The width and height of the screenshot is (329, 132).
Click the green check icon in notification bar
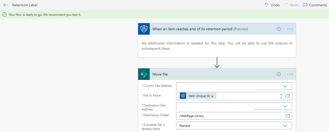(4, 15)
